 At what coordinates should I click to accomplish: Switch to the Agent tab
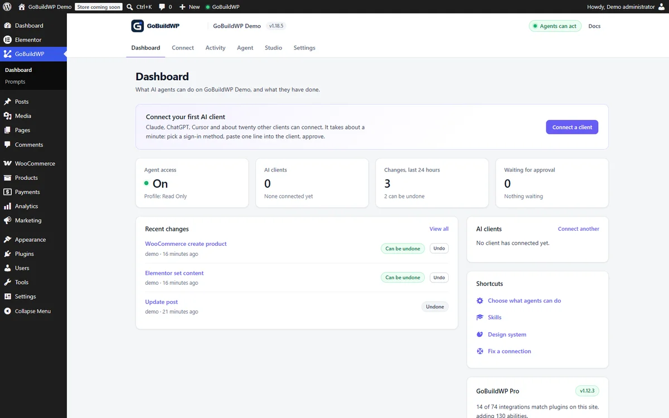tap(245, 48)
